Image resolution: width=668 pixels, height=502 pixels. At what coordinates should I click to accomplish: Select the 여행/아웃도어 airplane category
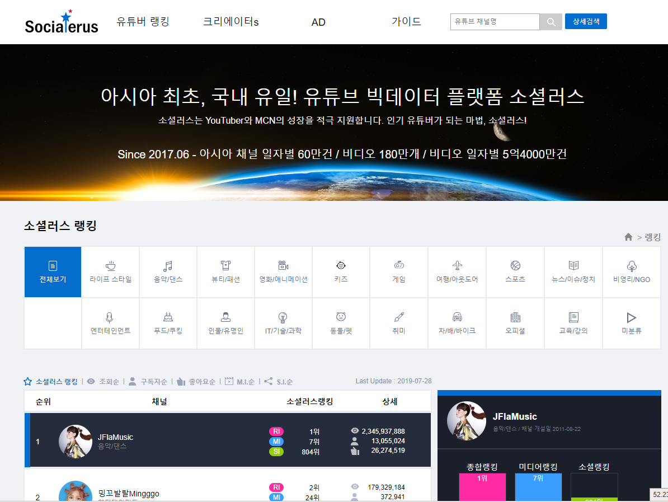tap(457, 272)
